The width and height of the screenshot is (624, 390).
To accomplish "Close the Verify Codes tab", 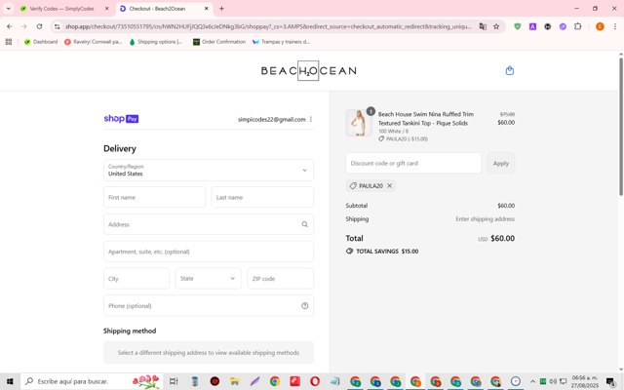I will [x=106, y=9].
